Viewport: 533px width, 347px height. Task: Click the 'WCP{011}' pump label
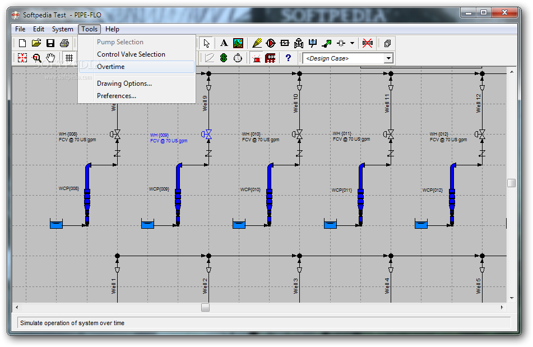click(x=342, y=190)
